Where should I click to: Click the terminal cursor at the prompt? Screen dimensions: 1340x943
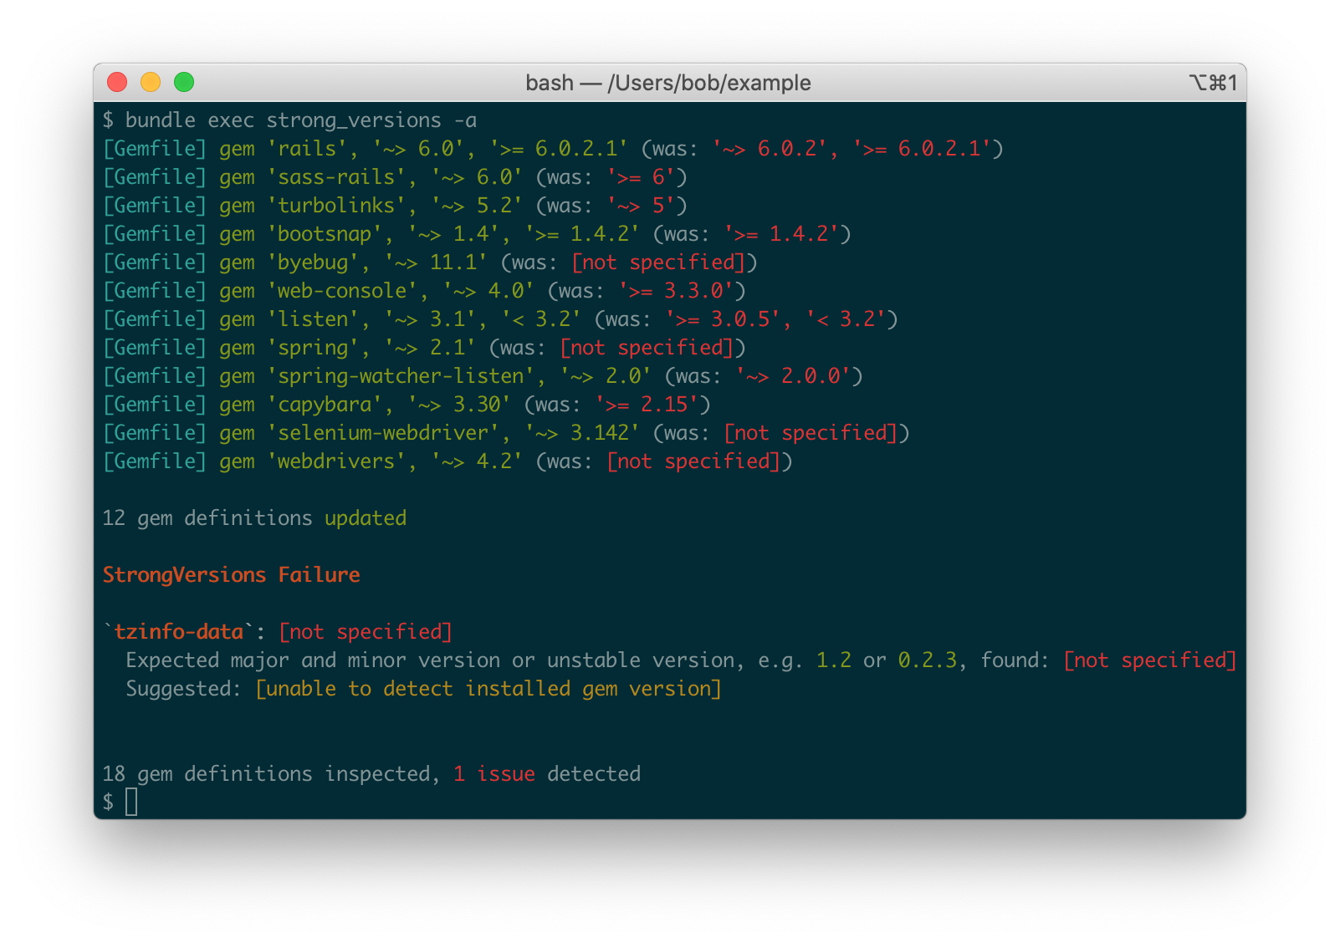(131, 802)
